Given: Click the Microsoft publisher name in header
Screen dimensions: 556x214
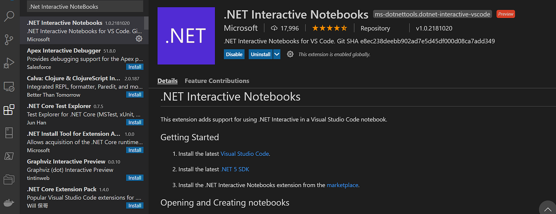Looking at the screenshot, I should [x=241, y=28].
